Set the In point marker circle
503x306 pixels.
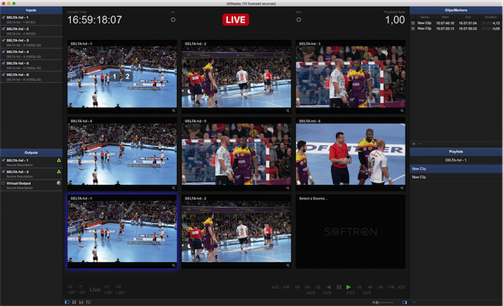(173, 20)
